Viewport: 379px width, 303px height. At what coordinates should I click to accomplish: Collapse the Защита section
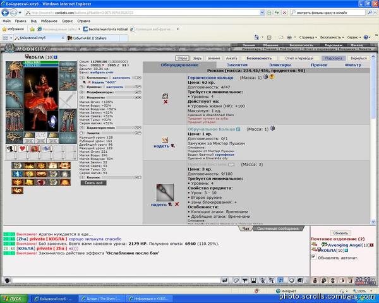pyautogui.click(x=81, y=133)
